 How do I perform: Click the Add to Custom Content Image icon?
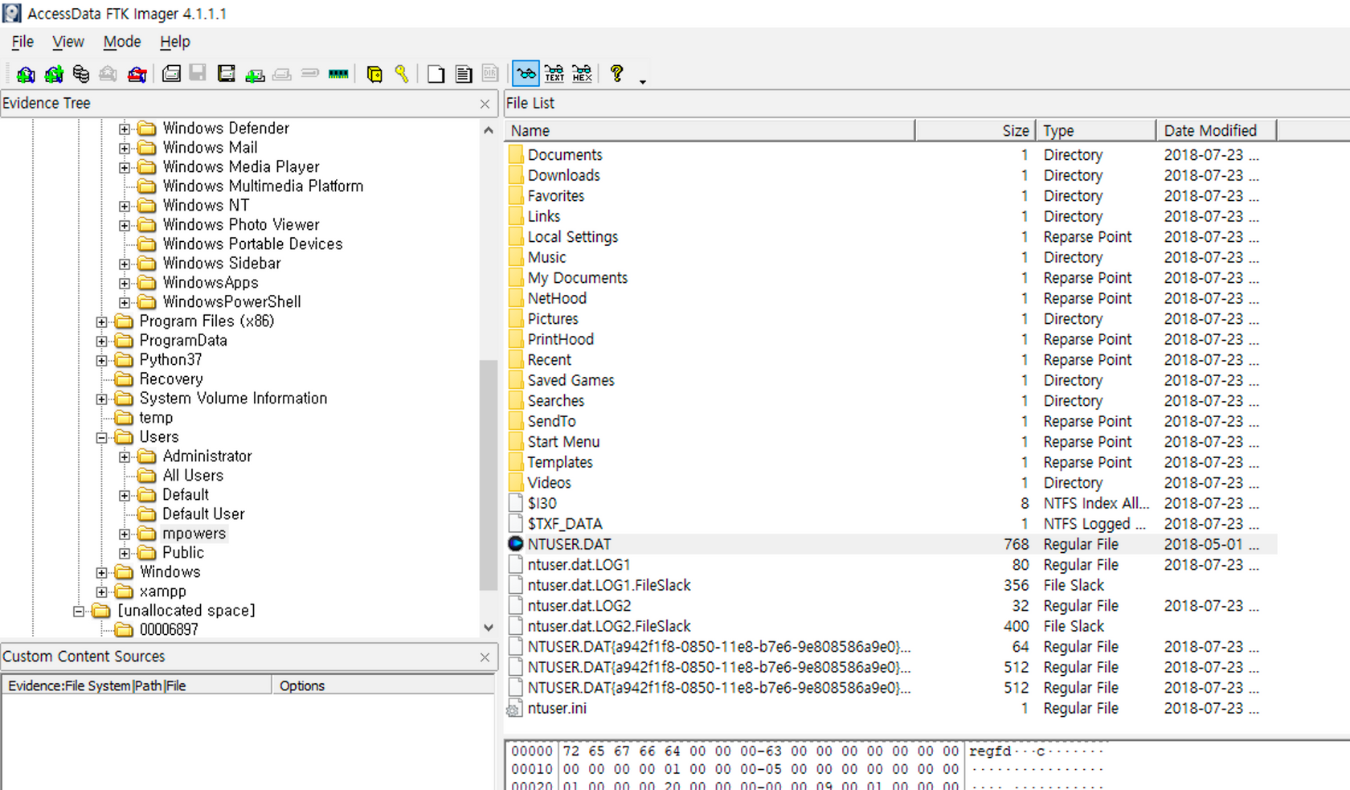tap(255, 74)
